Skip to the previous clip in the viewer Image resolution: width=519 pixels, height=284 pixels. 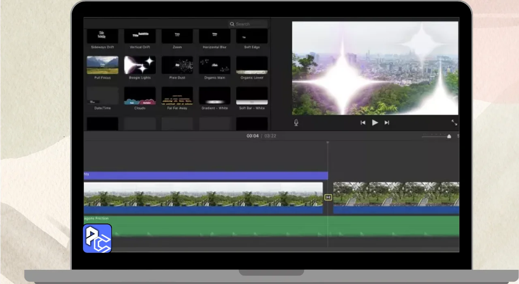[363, 123]
